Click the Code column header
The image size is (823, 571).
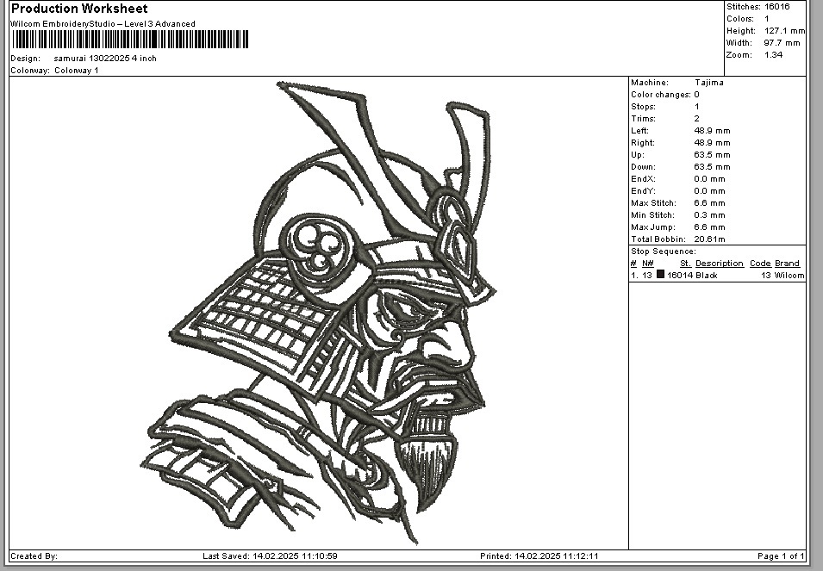(759, 264)
